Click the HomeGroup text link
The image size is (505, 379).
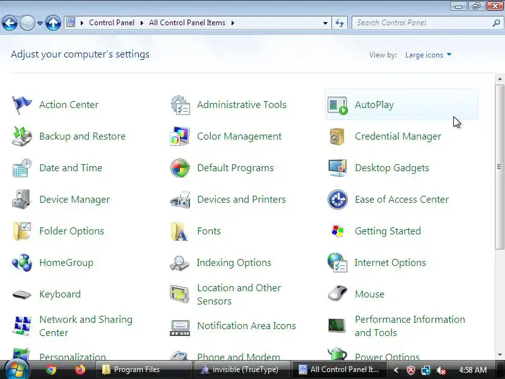pyautogui.click(x=66, y=263)
